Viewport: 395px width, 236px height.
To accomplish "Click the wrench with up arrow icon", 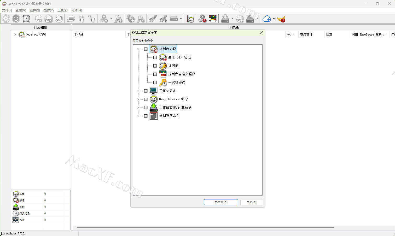I will pos(118,19).
